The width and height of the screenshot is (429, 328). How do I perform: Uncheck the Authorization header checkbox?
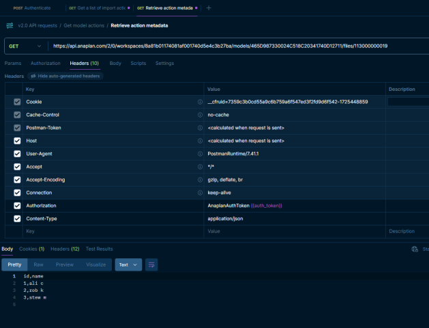[x=17, y=206]
